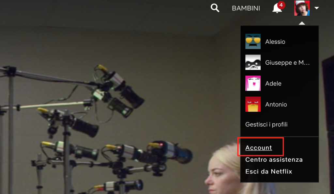Open the notifications bell
Screen dimensions: 334x194
(277, 9)
